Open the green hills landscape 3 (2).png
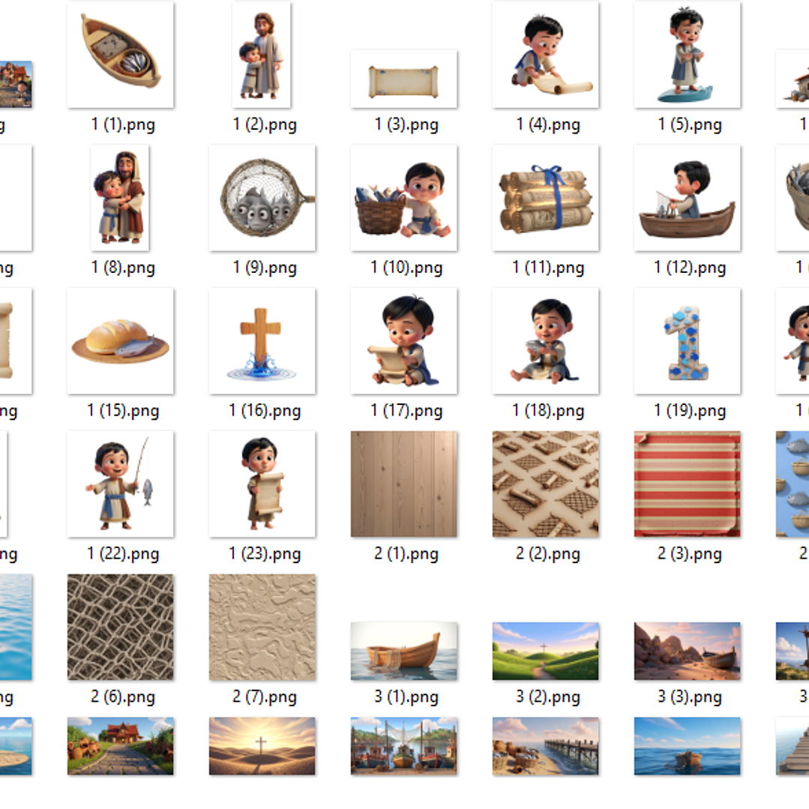This screenshot has height=809, width=809. point(545,651)
